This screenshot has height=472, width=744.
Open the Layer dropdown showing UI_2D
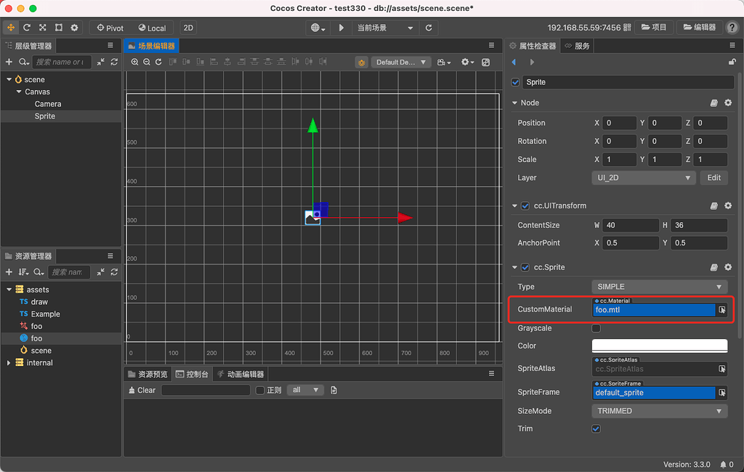point(643,177)
